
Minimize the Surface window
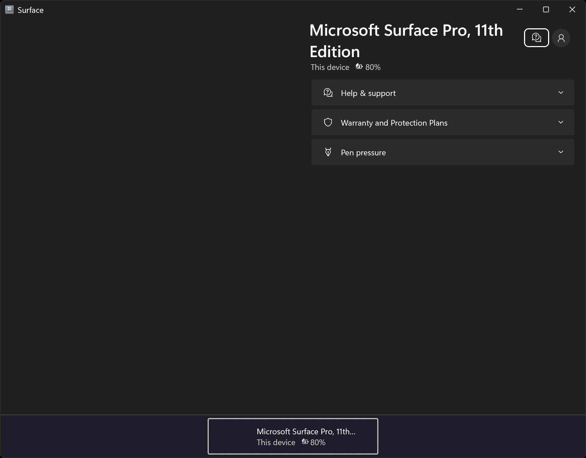520,9
